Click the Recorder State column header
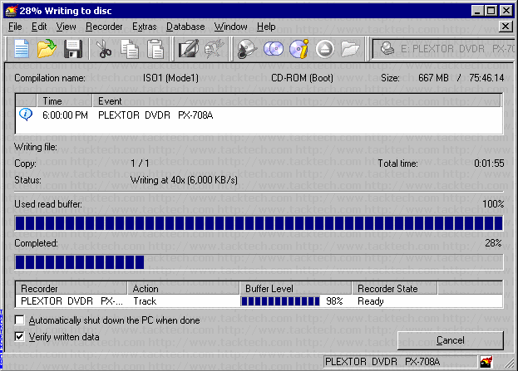 point(395,289)
